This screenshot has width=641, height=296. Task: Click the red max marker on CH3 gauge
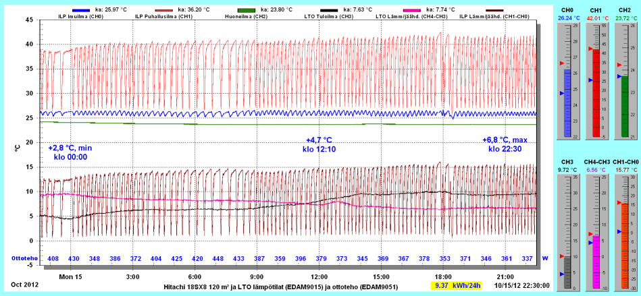(x=562, y=256)
